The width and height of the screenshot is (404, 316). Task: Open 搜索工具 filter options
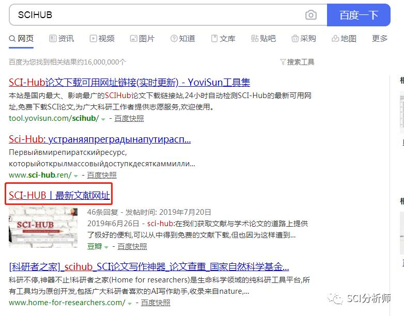(297, 62)
